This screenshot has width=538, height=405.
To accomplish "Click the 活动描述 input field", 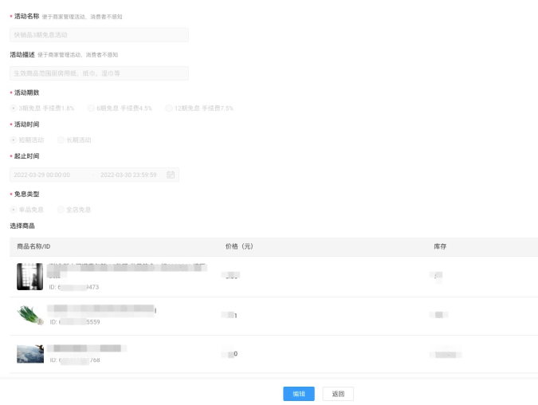I will click(x=99, y=73).
